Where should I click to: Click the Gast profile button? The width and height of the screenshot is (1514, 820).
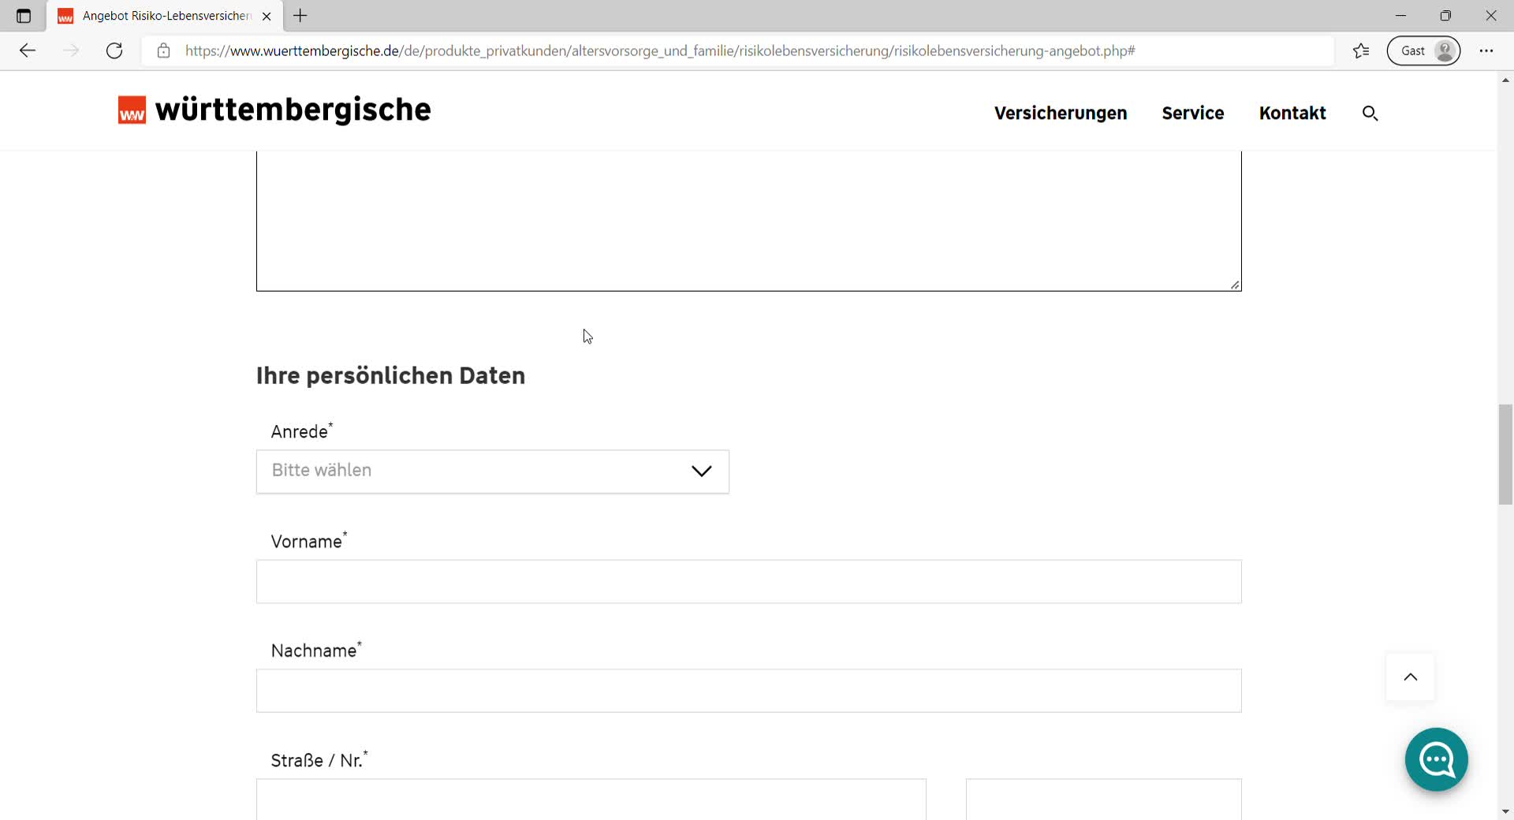point(1423,51)
